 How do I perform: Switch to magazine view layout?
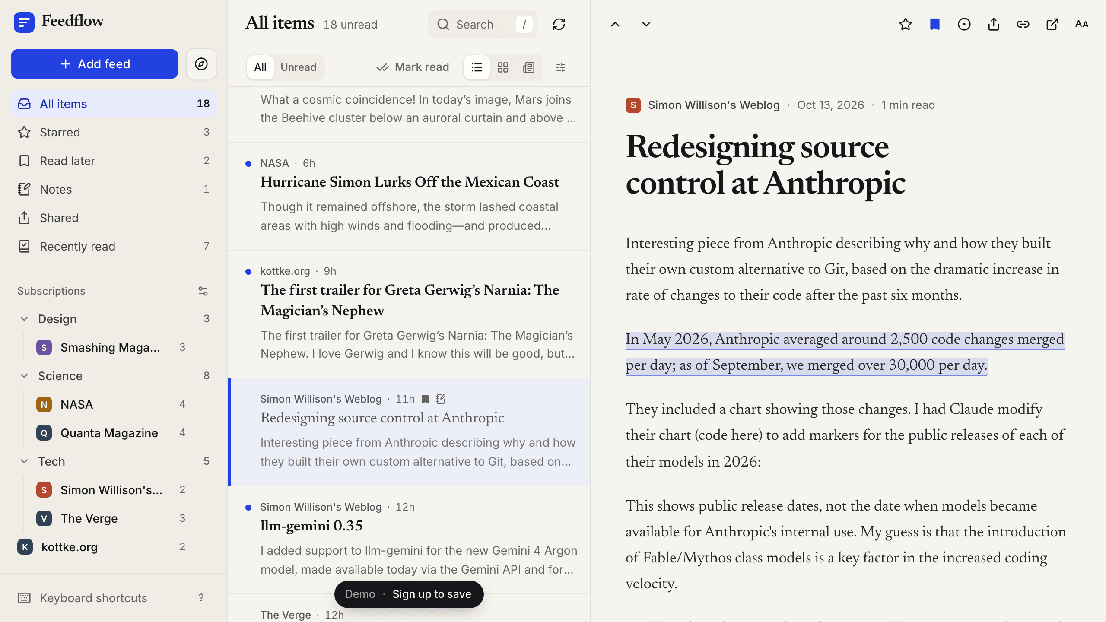point(529,67)
